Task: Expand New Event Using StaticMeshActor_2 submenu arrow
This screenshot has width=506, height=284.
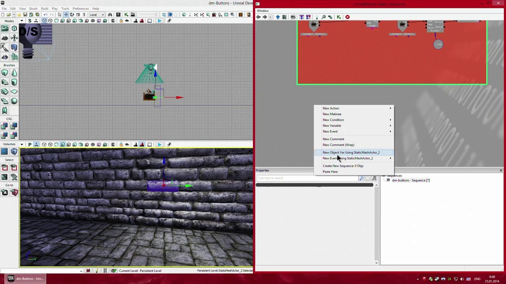Action: (x=390, y=158)
